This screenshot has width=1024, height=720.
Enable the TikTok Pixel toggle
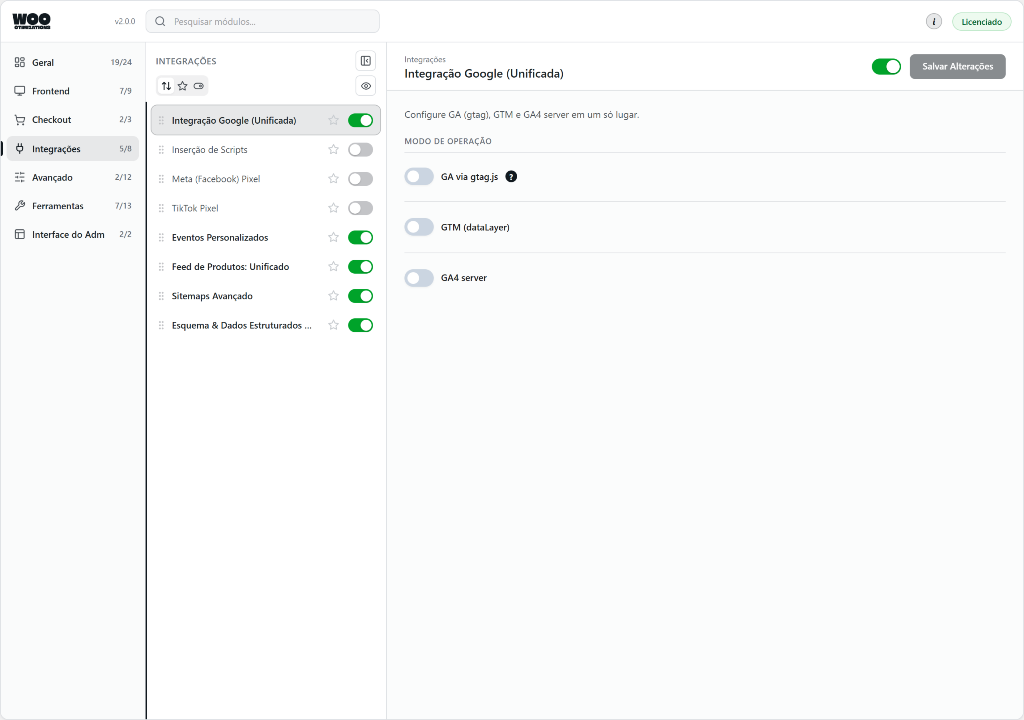pos(360,208)
